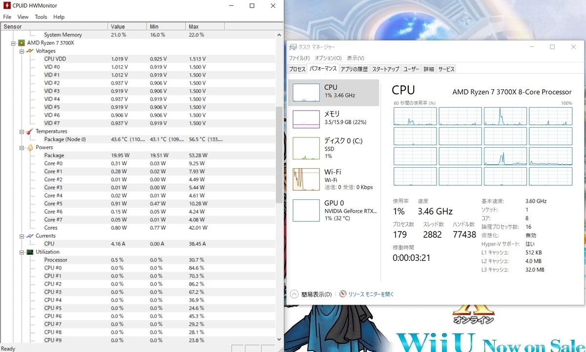
Task: Switch to the ユーザー tab
Action: click(x=411, y=69)
